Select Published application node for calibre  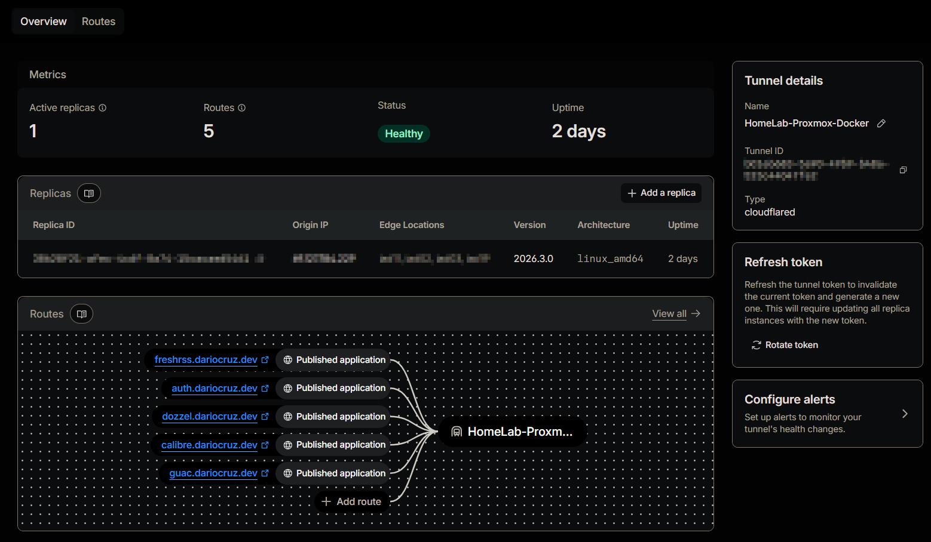[333, 445]
